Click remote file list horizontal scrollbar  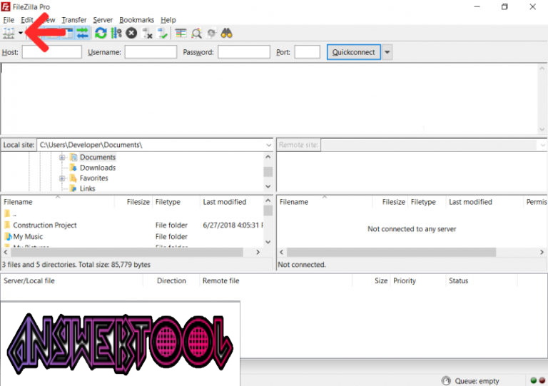pyautogui.click(x=392, y=252)
